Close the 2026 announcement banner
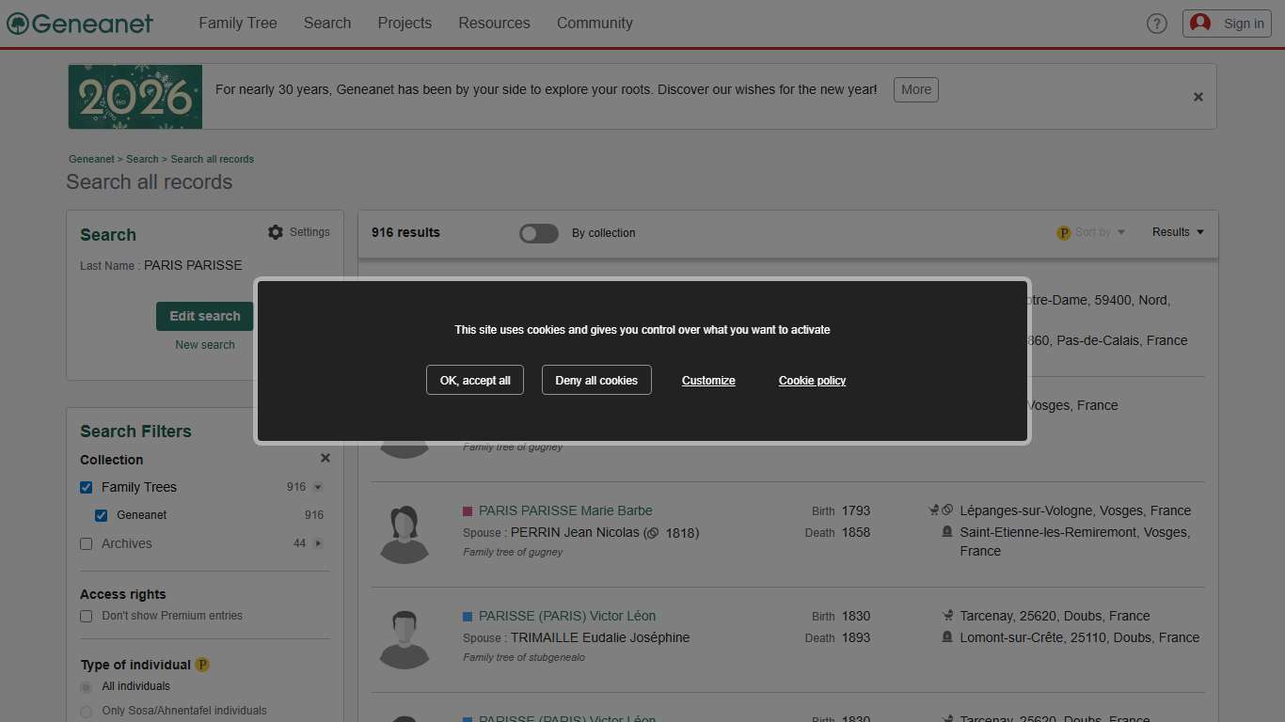1285x722 pixels. point(1198,97)
